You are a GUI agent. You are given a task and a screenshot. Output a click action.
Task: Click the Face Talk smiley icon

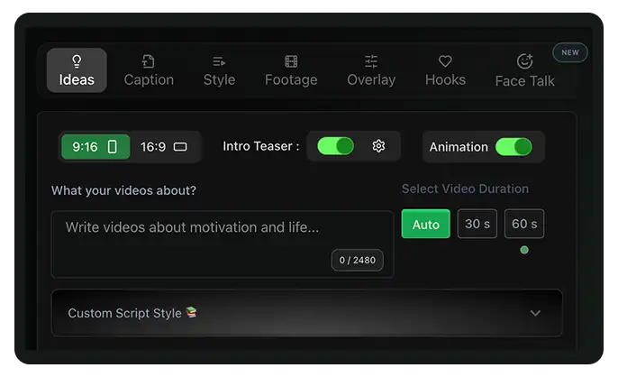click(524, 61)
